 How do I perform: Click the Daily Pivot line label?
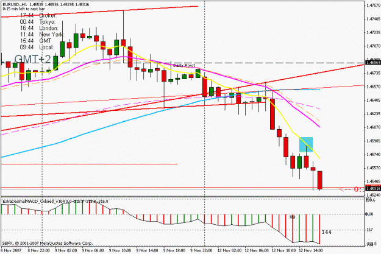184,66
